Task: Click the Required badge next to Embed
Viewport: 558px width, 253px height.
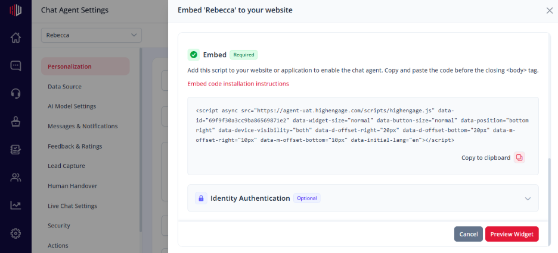Action: [243, 55]
